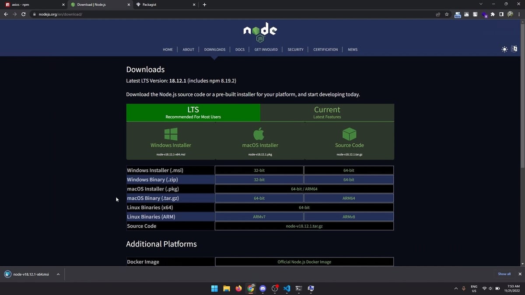
Task: Open the SECURITY nav item
Action: tap(295, 49)
